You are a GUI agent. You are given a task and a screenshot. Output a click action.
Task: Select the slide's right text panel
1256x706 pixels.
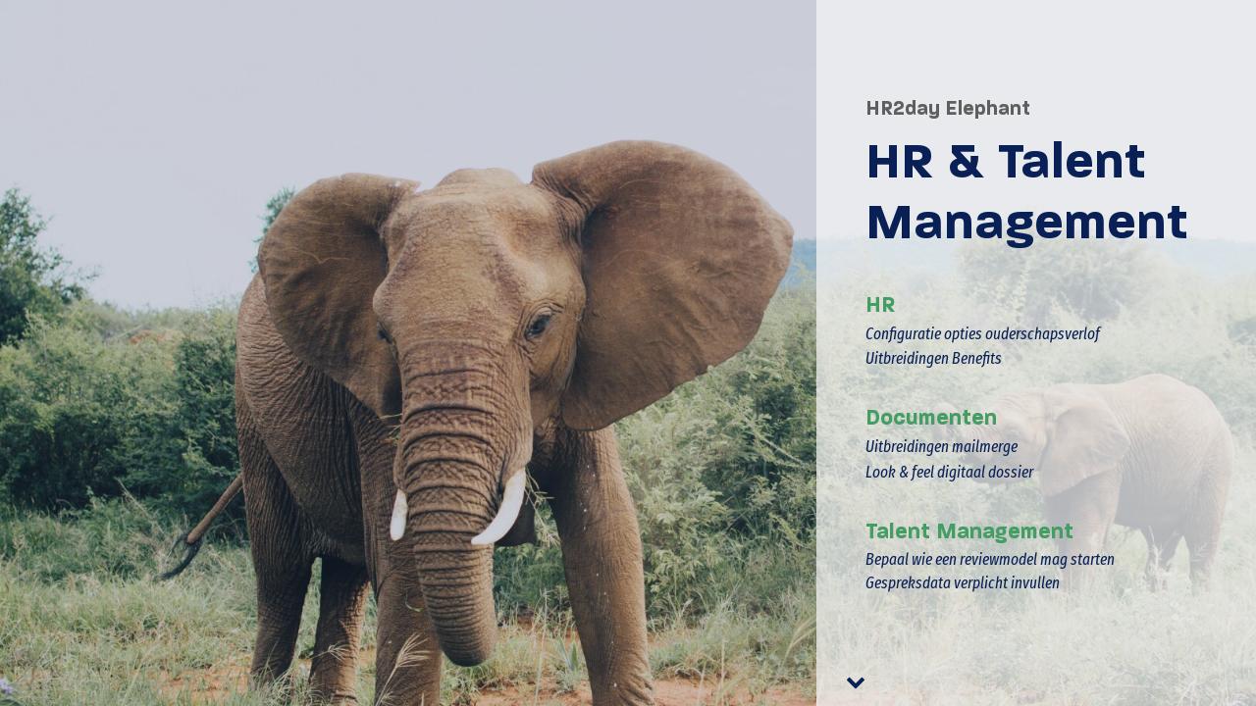(x=1036, y=353)
